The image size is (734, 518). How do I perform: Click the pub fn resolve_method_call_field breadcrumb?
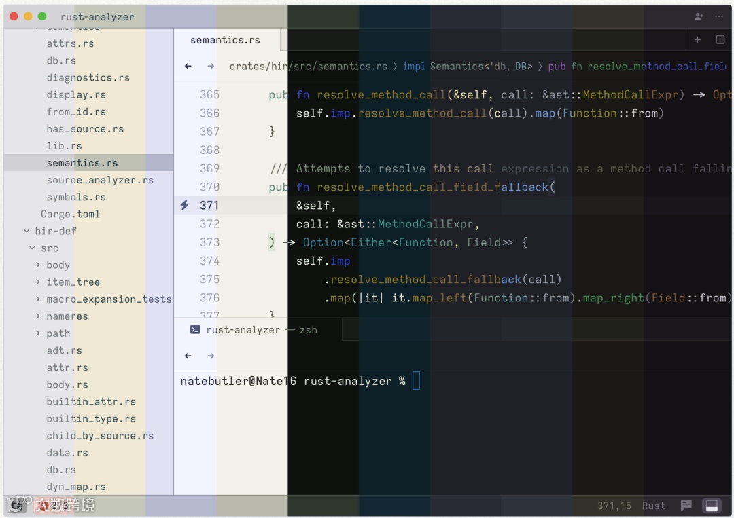[x=637, y=67]
